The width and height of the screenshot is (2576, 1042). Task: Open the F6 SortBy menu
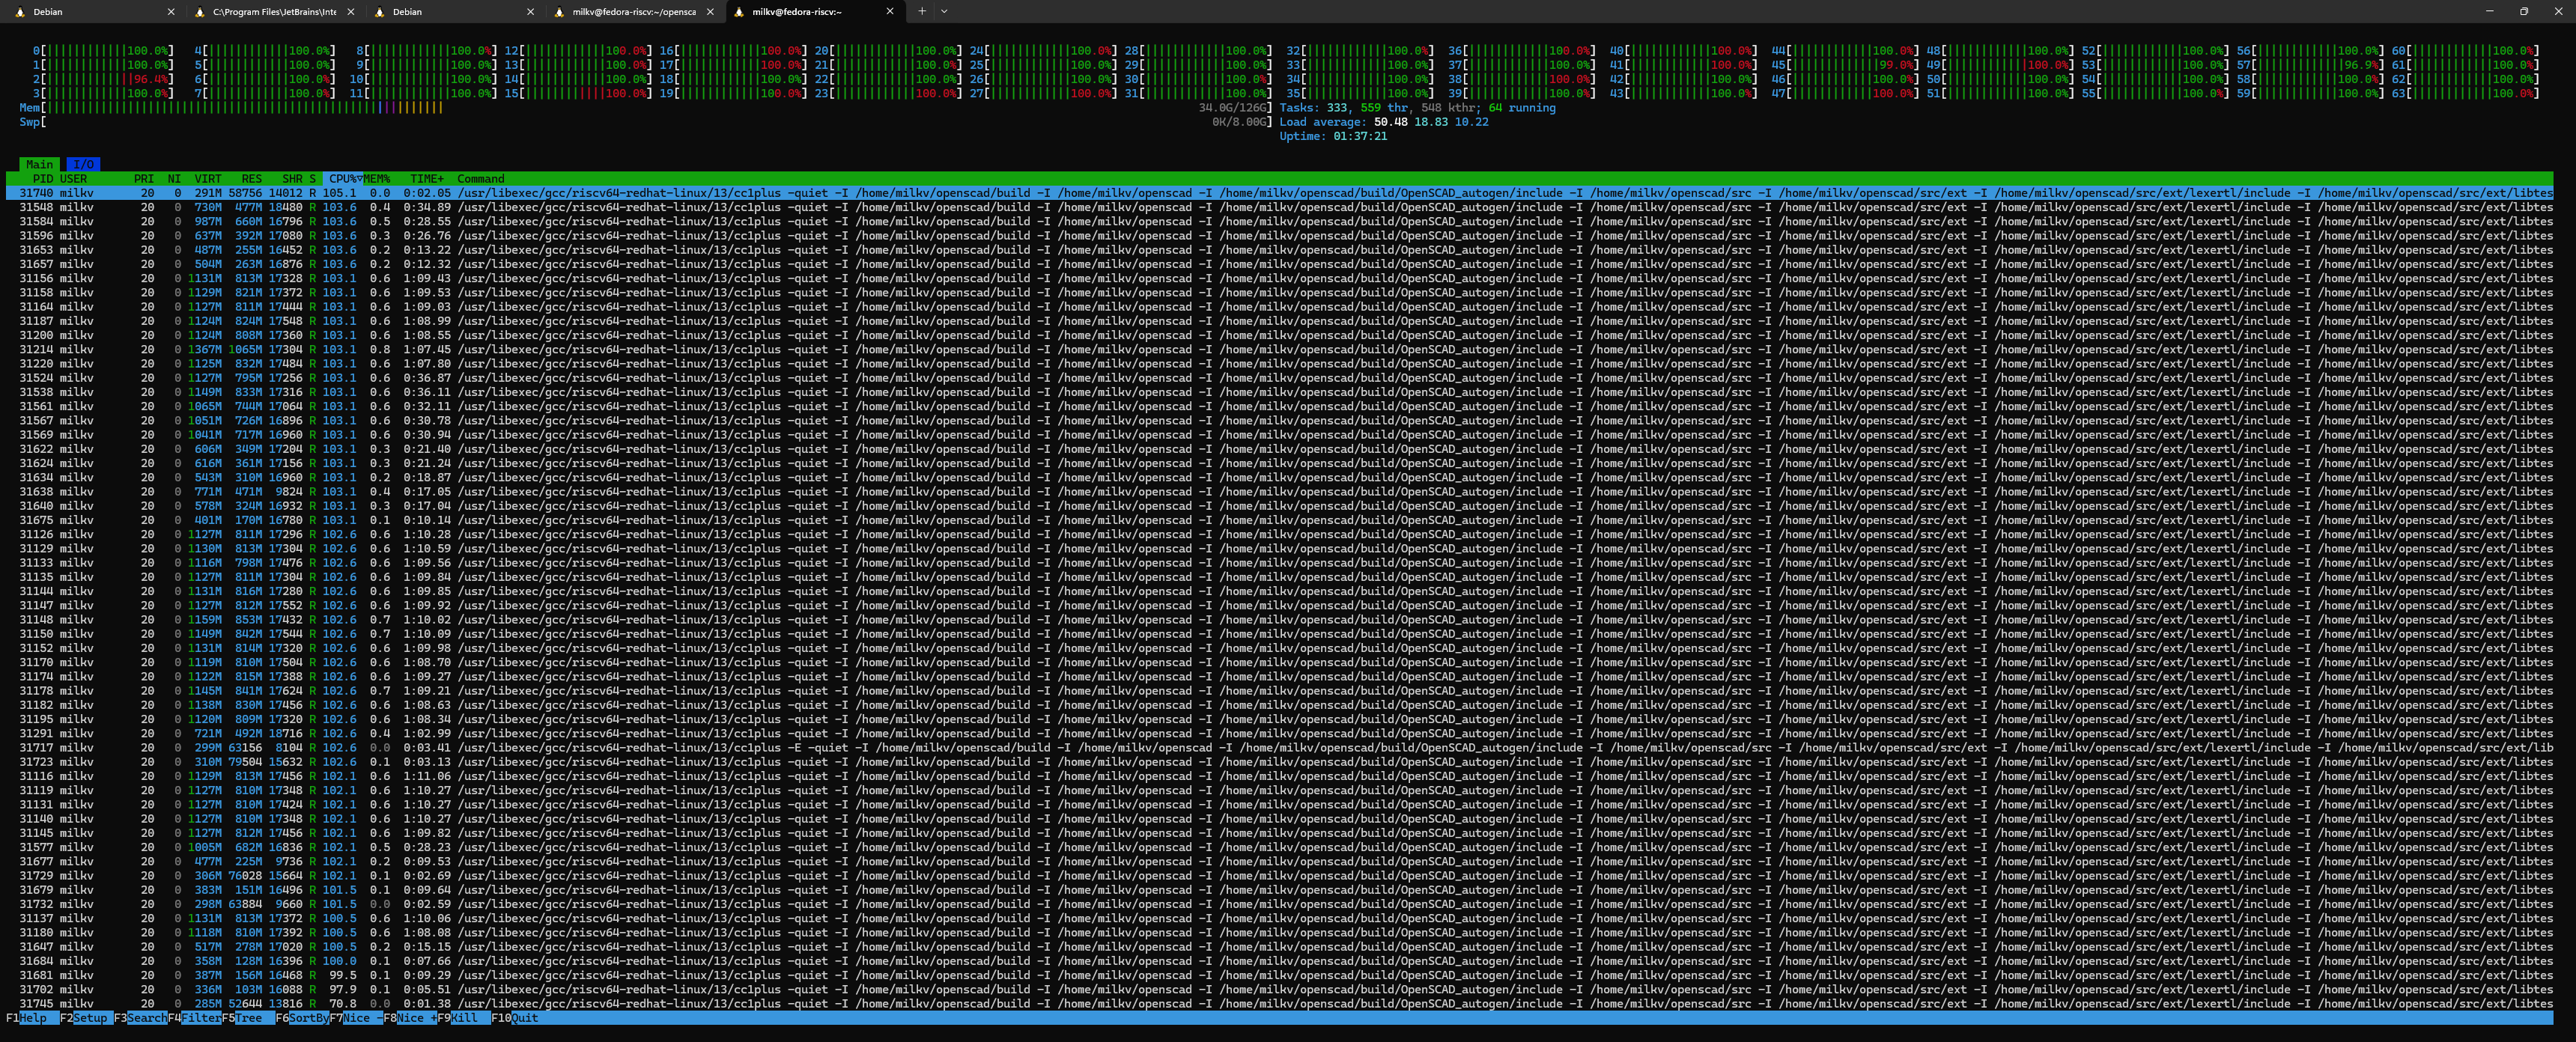pos(308,1018)
